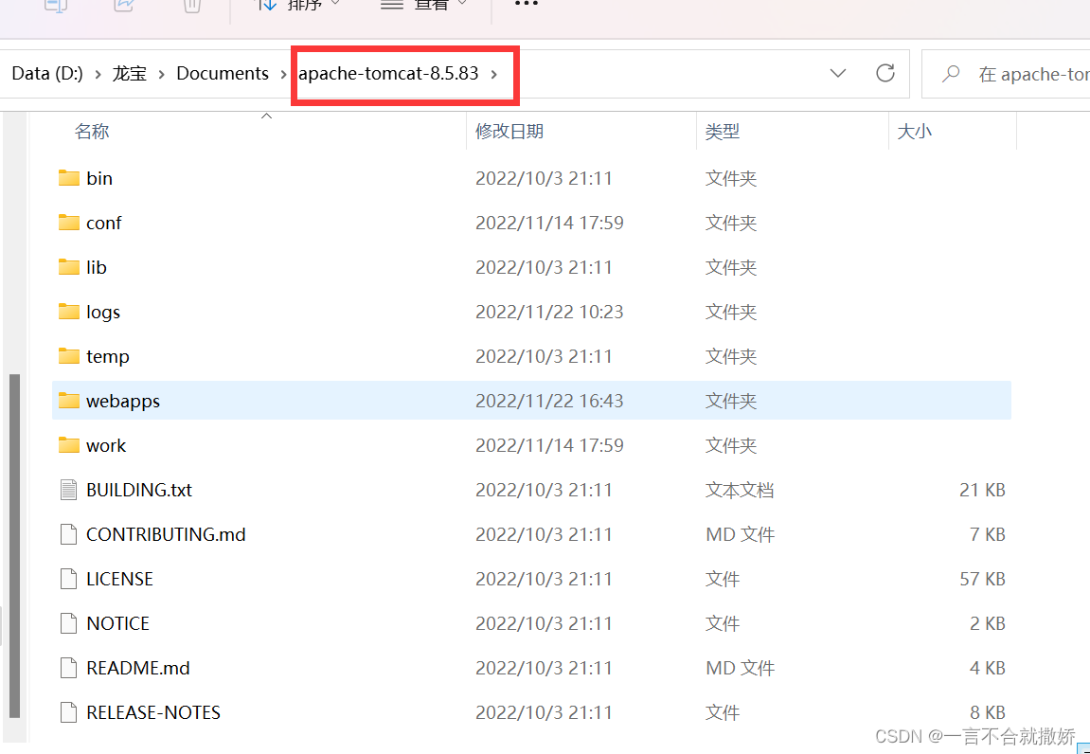Click the 7 KB size of CONTRIBUTING.md
The width and height of the screenshot is (1090, 754).
click(988, 534)
